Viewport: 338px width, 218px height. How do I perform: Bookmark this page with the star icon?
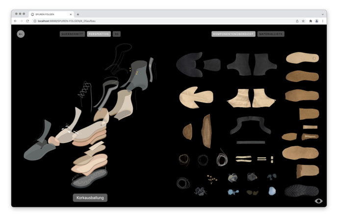[x=303, y=21]
